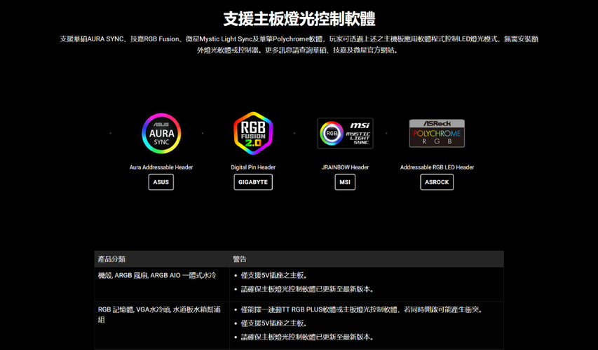
Task: Click the 產品分類 column header
Action: coord(162,259)
